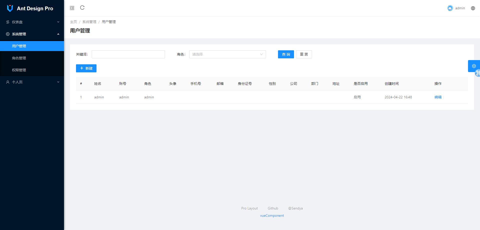Click the 角色 column header in table
The width and height of the screenshot is (480, 230).
148,84
